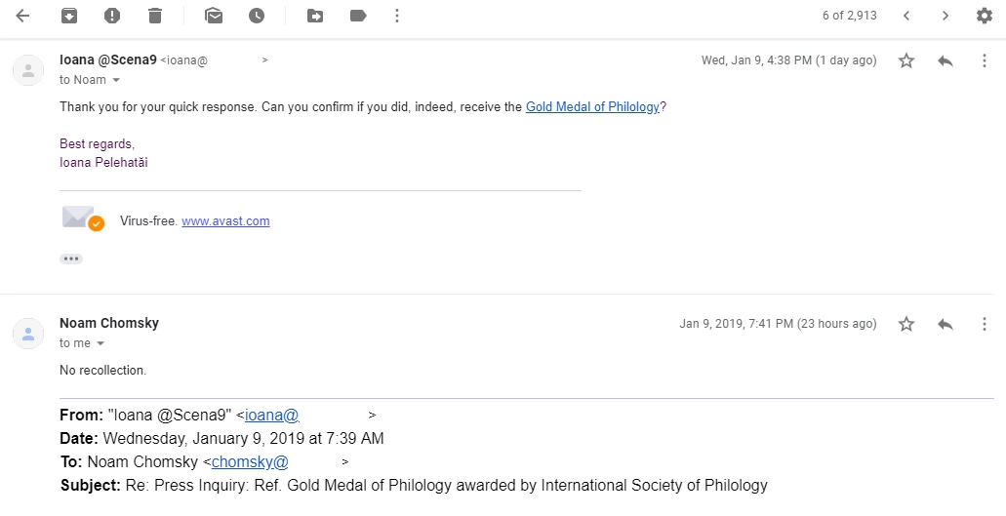
Task: Open Gmail settings gear
Action: [x=984, y=16]
